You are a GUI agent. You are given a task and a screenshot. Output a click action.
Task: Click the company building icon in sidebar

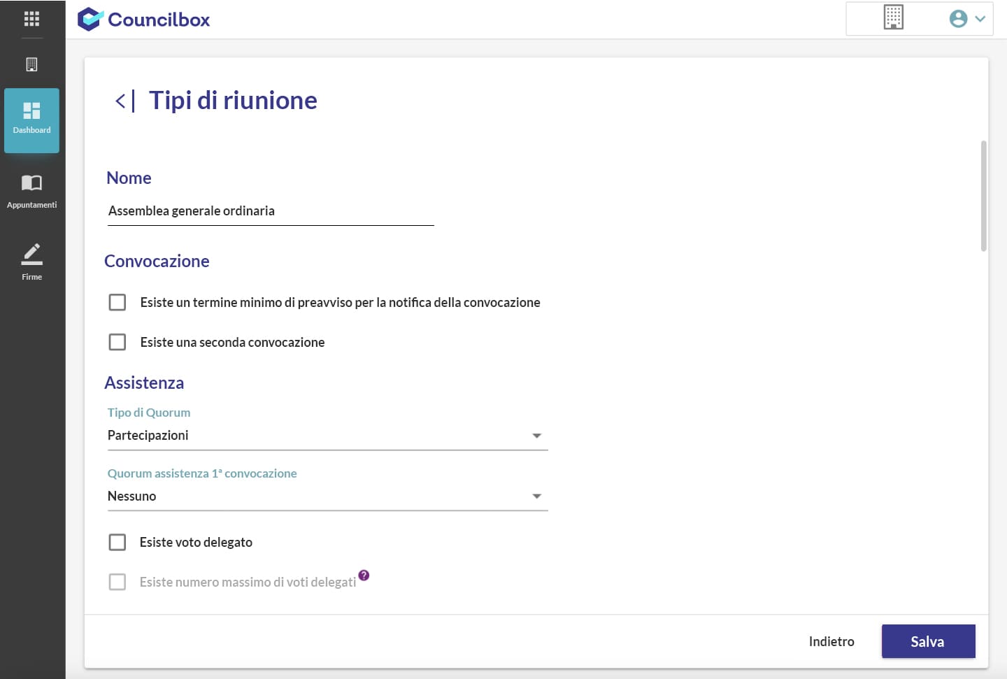pos(31,64)
